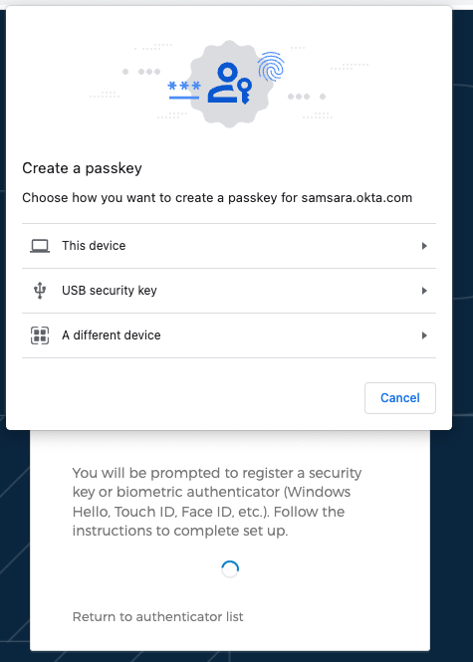Click the blue asterisks password graphic
Screen dimensions: 473x662
pos(184,91)
